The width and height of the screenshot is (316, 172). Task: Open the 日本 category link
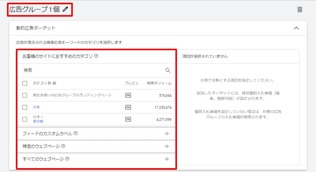coord(36,107)
